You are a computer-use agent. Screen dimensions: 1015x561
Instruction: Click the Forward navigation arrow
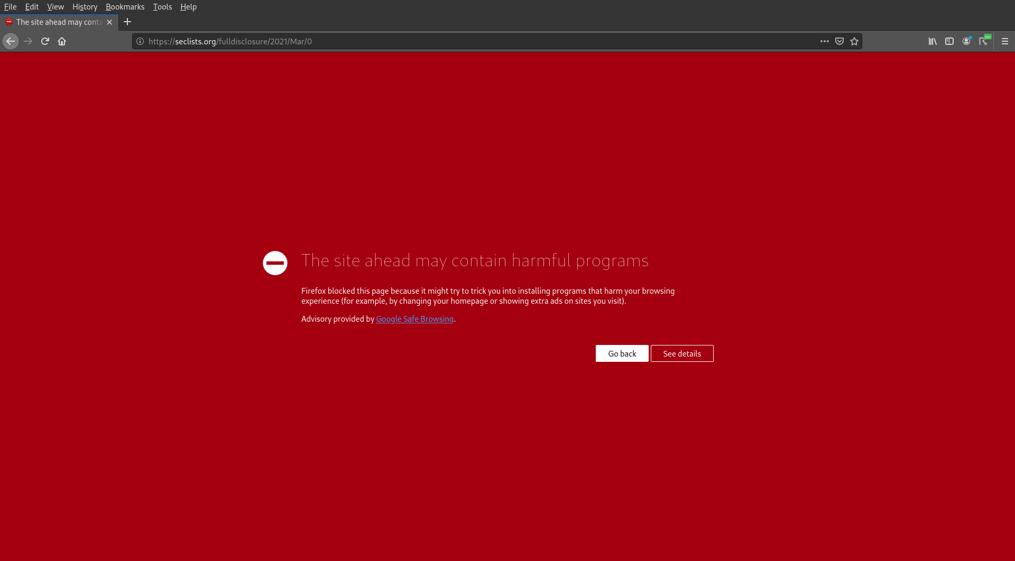28,41
